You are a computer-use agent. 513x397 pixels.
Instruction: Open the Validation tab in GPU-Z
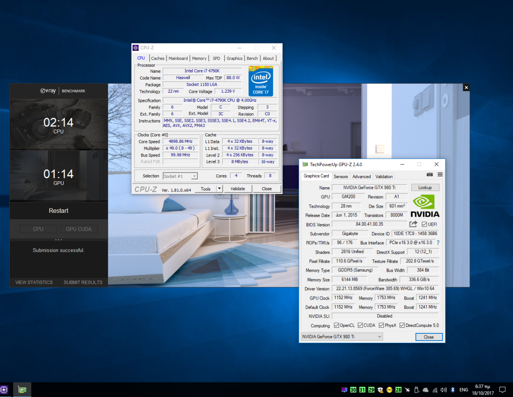pos(384,176)
